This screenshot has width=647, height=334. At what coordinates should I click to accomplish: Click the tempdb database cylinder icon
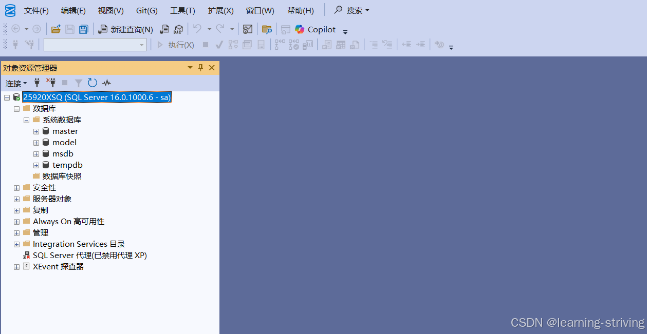click(46, 165)
